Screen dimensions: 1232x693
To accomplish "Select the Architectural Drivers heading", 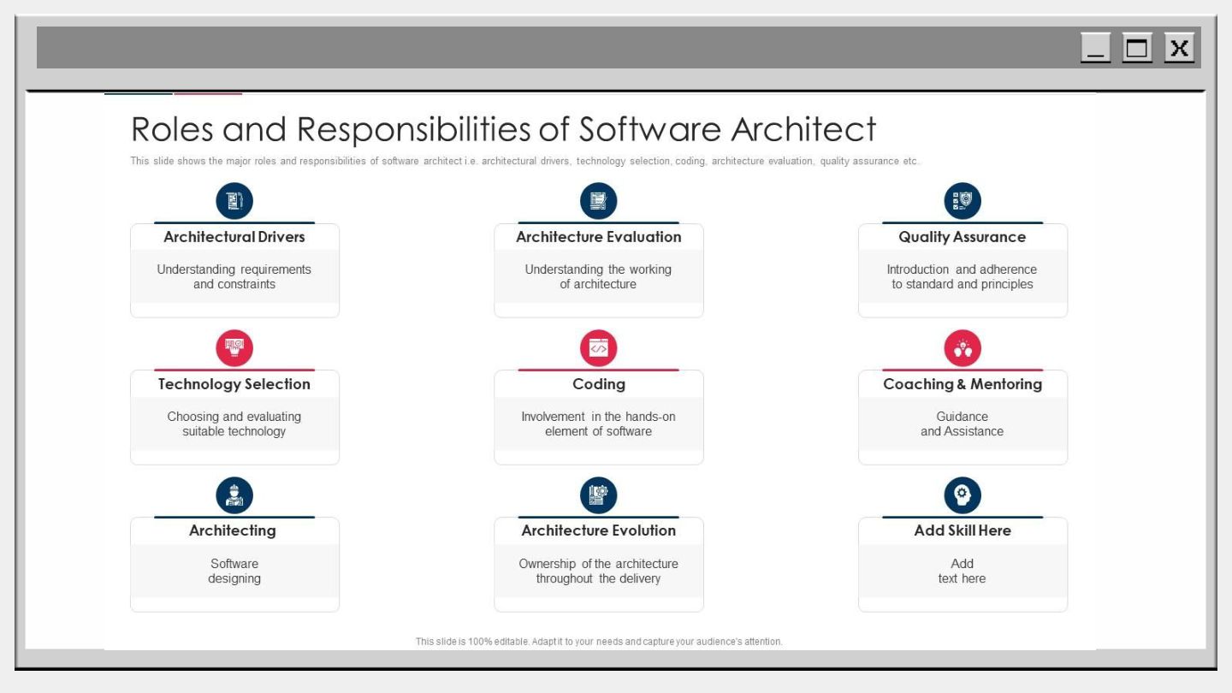I will pyautogui.click(x=234, y=237).
